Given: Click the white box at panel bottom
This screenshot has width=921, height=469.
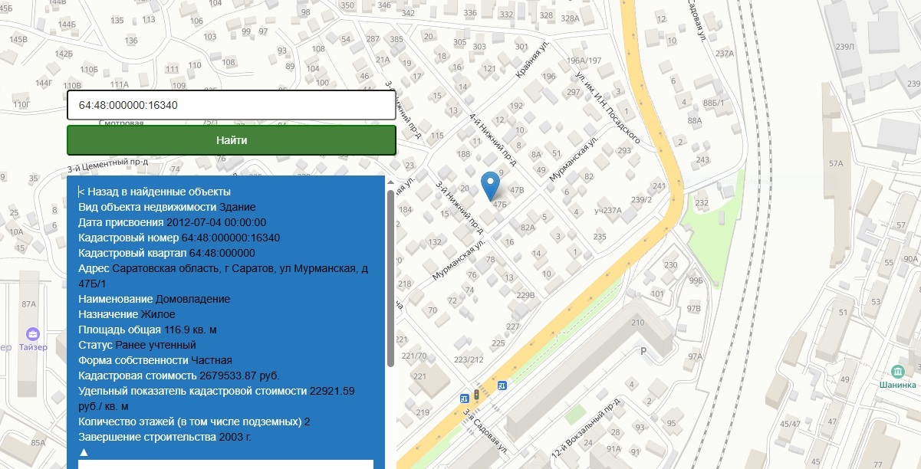Looking at the screenshot, I should (225, 464).
